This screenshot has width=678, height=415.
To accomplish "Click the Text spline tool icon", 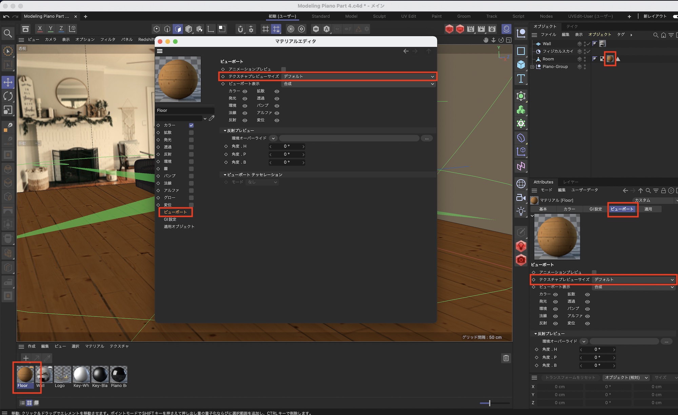I will 521,79.
